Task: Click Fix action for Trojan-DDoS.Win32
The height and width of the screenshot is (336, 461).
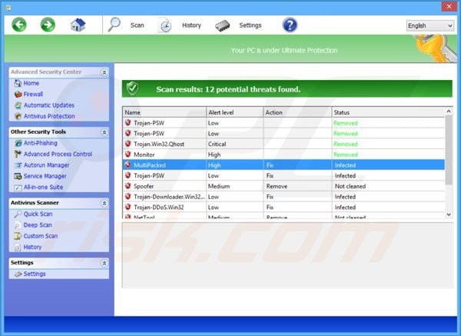Action: pyautogui.click(x=270, y=207)
